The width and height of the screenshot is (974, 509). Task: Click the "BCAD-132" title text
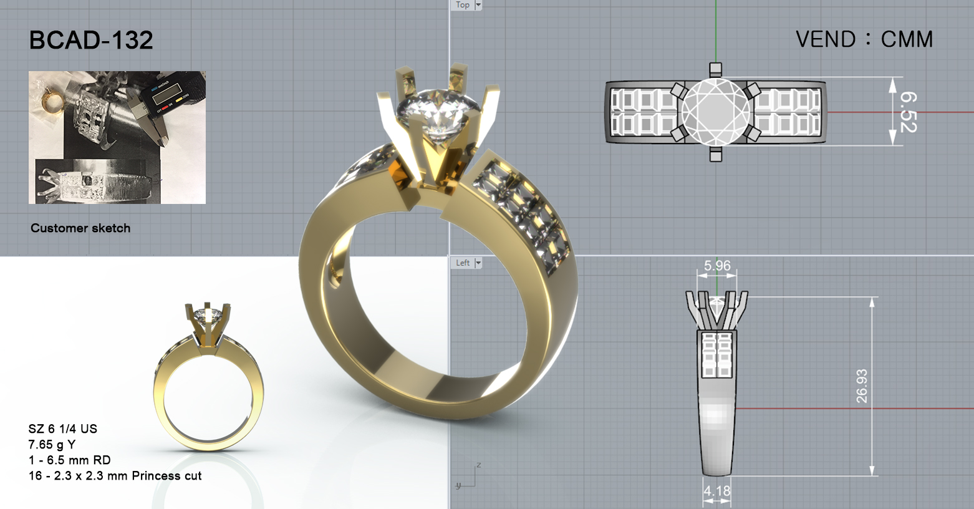click(x=91, y=41)
